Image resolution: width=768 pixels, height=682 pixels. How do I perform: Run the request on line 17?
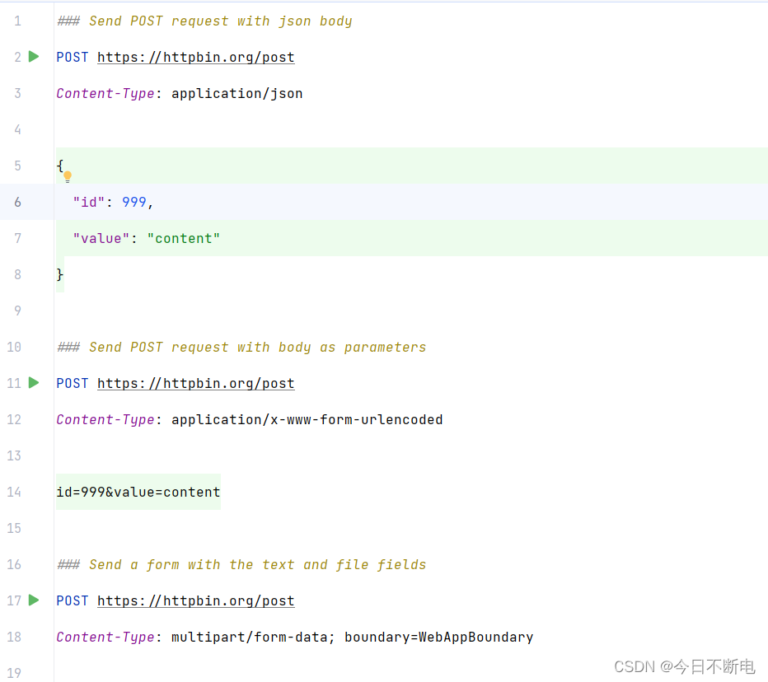pyautogui.click(x=34, y=600)
